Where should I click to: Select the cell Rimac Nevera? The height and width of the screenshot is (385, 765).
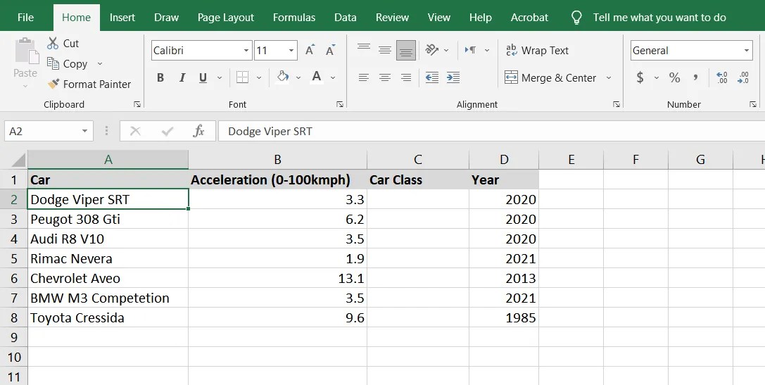pos(108,258)
